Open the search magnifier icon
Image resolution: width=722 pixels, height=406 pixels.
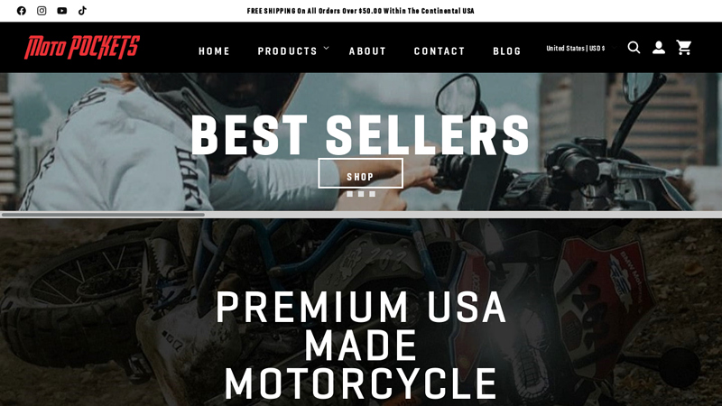[x=634, y=48]
